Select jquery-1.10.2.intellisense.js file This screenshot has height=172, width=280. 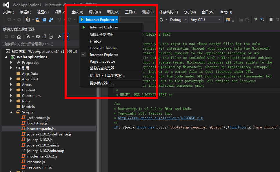[49, 134]
